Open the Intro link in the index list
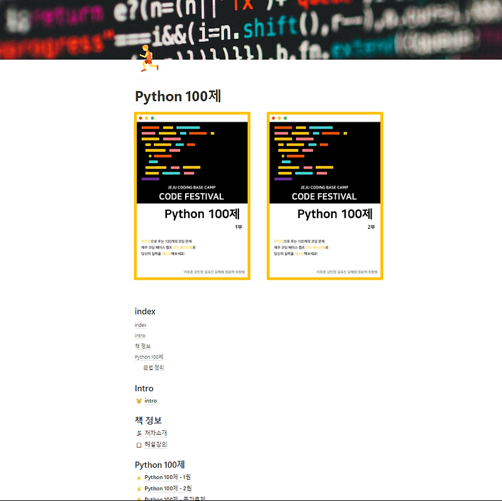This screenshot has height=501, width=502. point(139,335)
